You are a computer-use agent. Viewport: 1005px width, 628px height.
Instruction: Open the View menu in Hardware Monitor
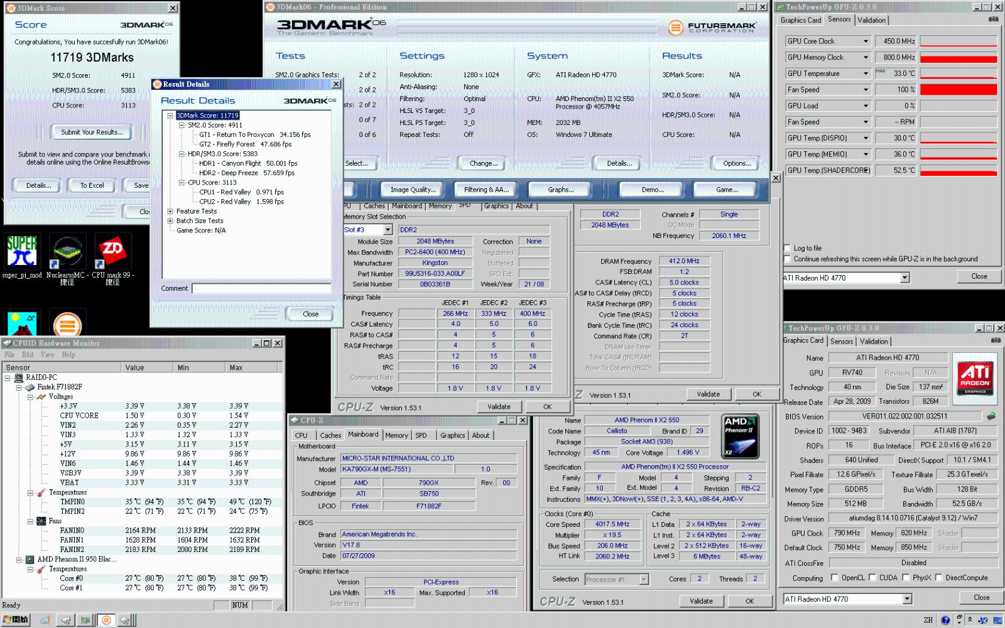pos(48,355)
